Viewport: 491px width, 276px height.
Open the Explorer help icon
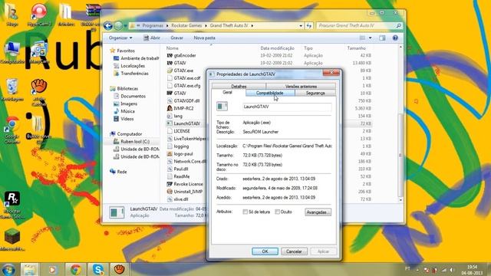tap(395, 38)
